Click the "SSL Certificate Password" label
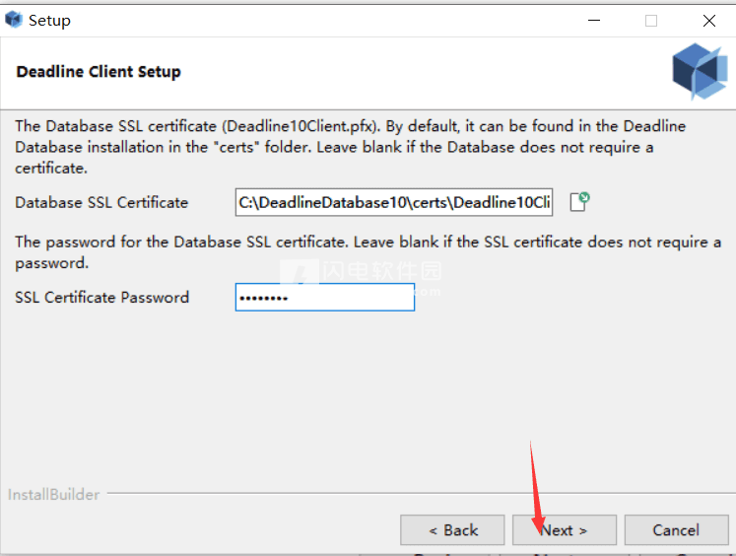736x556 pixels. (x=101, y=298)
